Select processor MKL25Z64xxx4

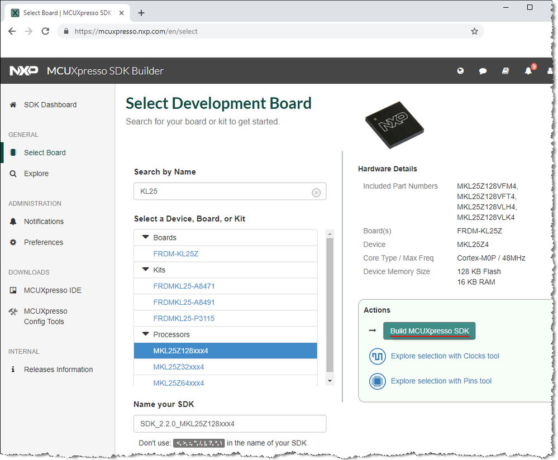point(179,383)
